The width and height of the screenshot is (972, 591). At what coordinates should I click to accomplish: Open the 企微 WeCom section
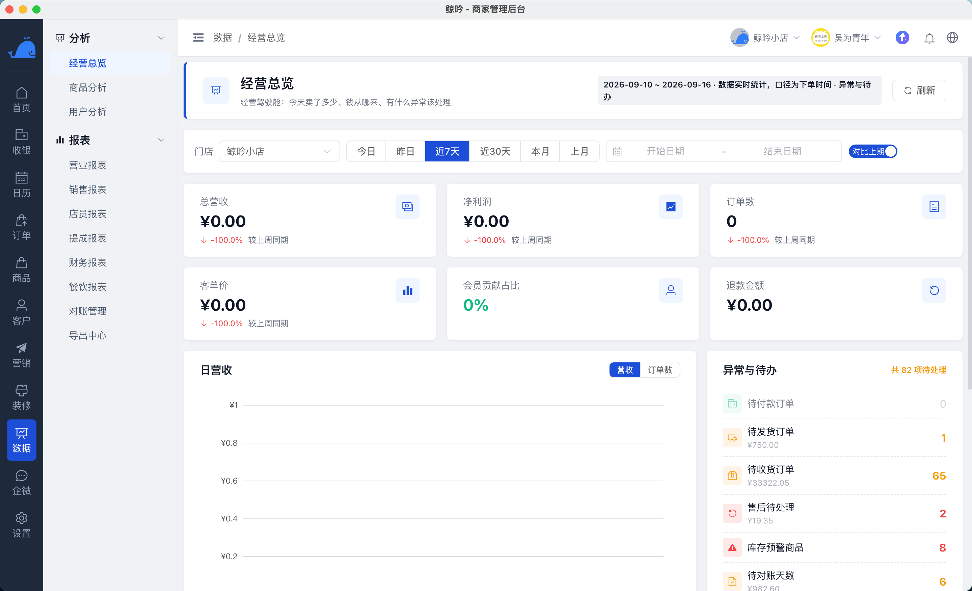(21, 483)
